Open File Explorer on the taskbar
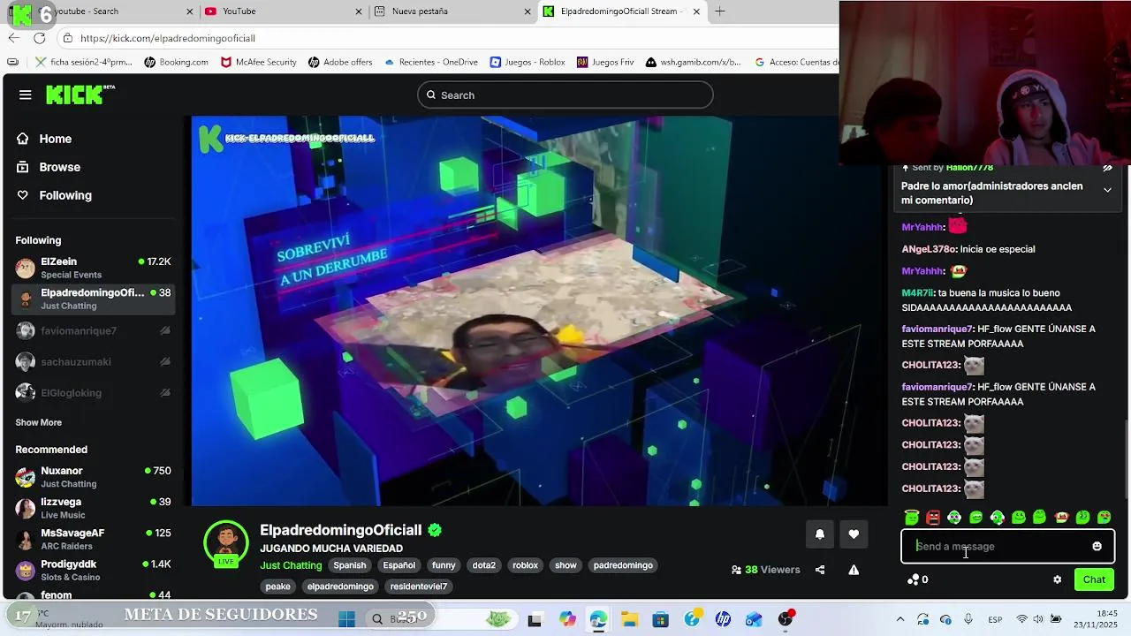The height and width of the screenshot is (636, 1131). (629, 619)
